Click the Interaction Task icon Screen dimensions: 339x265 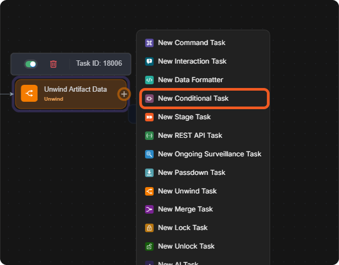tap(149, 61)
